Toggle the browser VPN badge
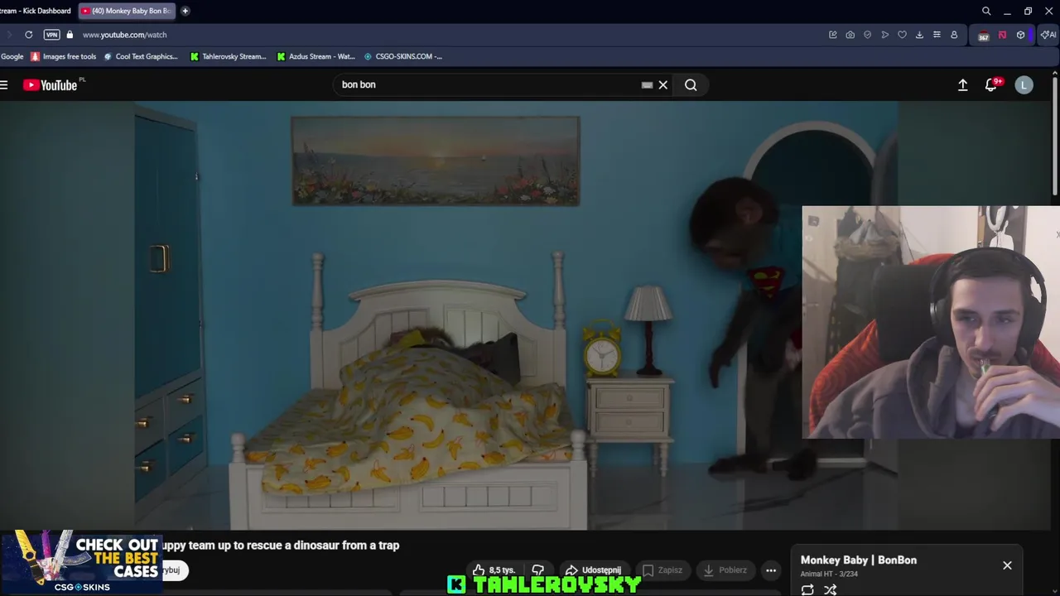This screenshot has height=596, width=1060. pos(51,35)
